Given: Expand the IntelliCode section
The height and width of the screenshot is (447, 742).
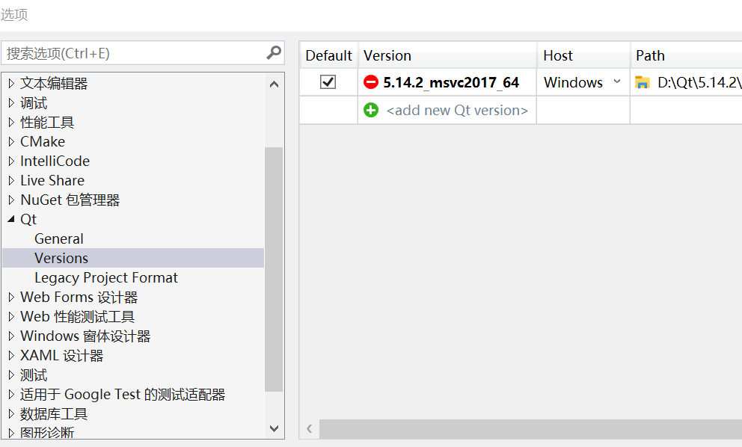Looking at the screenshot, I should coord(11,161).
